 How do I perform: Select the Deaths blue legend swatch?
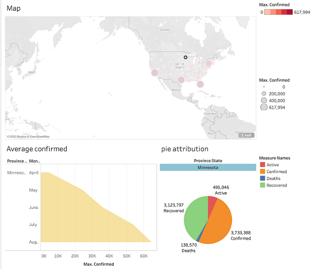[263, 178]
